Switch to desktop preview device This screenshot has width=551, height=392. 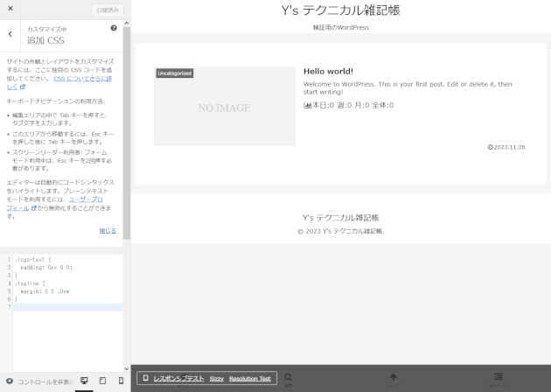click(x=85, y=381)
